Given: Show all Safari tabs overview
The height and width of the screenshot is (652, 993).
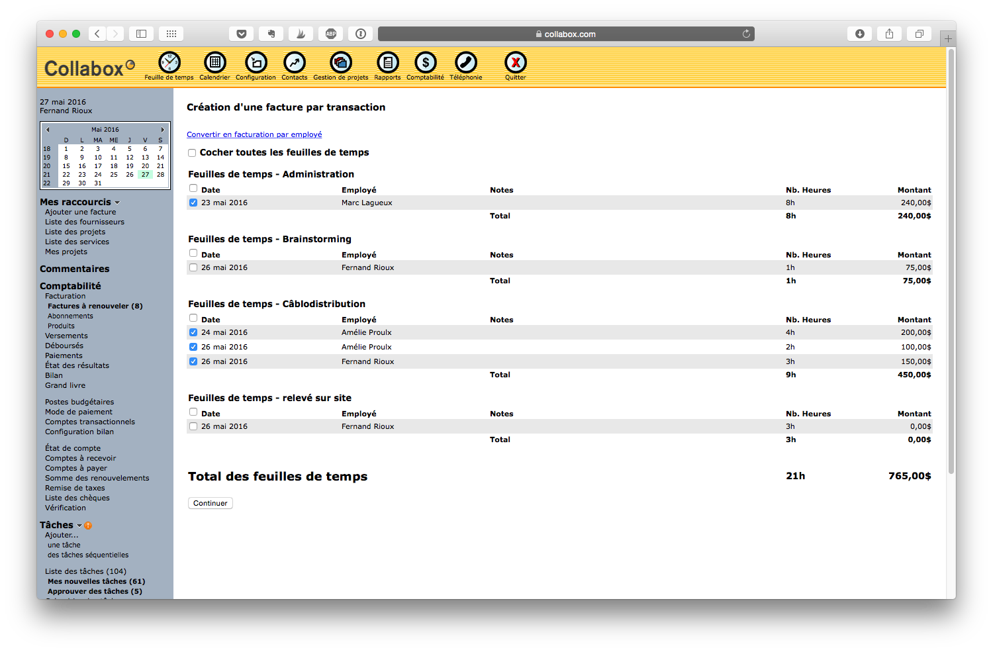Looking at the screenshot, I should coord(920,34).
